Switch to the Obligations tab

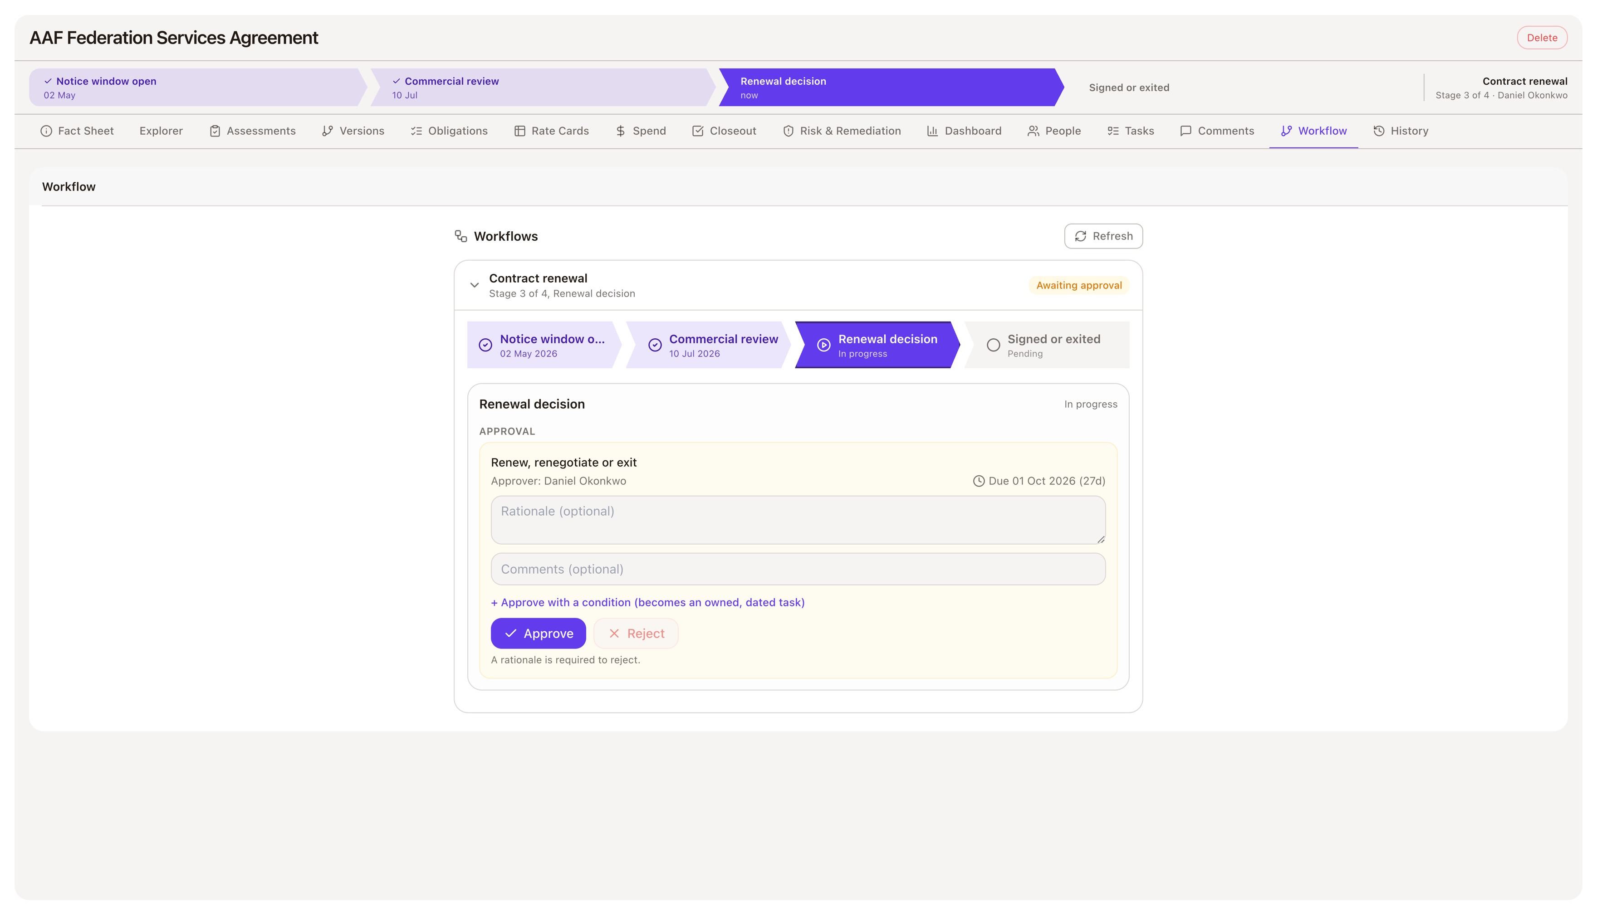click(x=449, y=131)
